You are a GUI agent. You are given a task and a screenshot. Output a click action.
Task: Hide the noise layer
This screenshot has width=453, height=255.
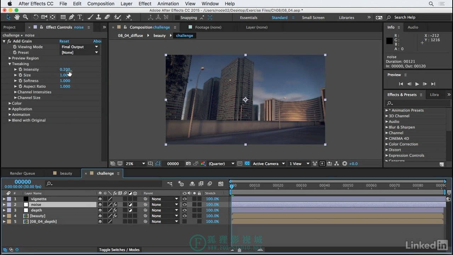184,205
